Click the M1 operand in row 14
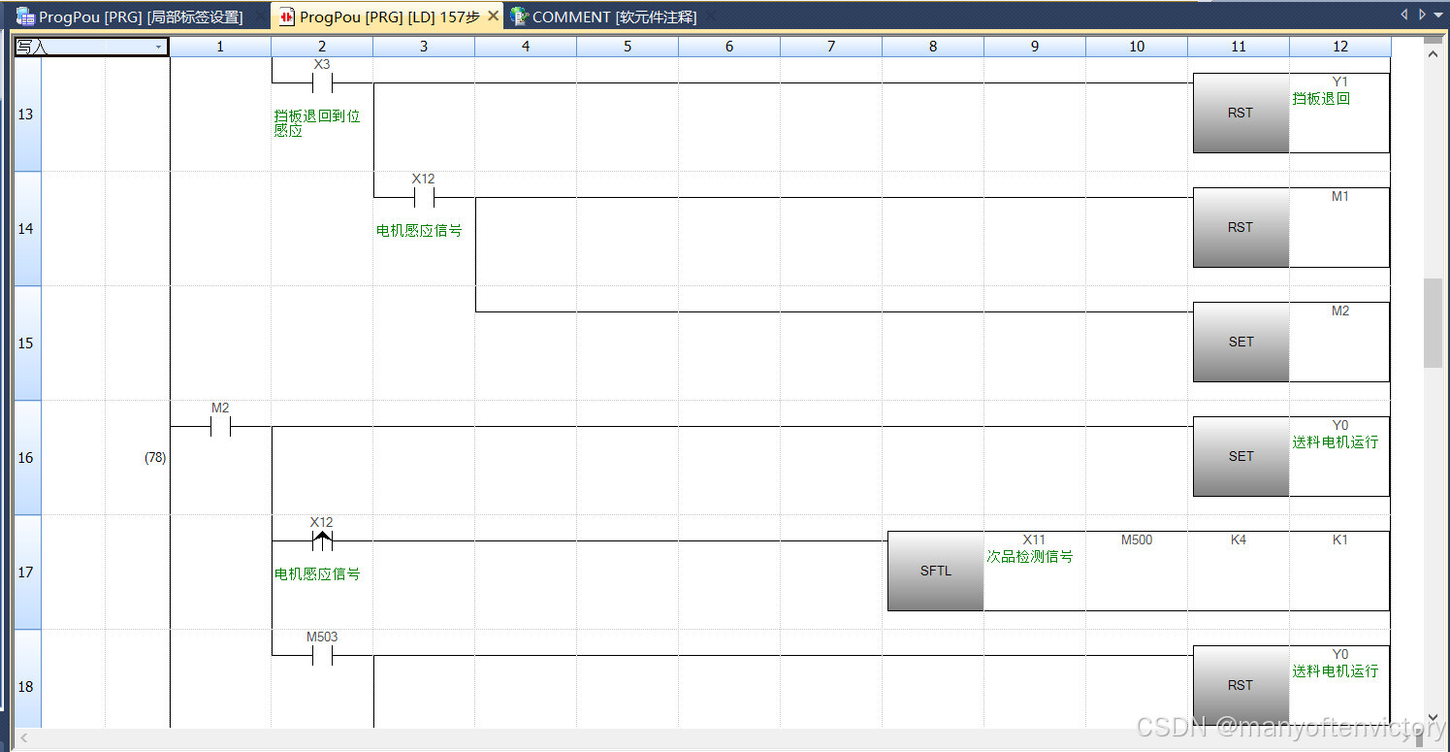This screenshot has height=752, width=1450. (1340, 196)
